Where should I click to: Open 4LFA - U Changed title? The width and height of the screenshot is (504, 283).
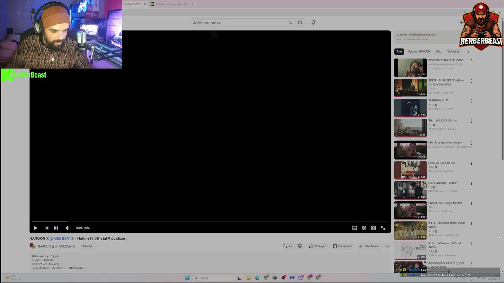coord(445,245)
